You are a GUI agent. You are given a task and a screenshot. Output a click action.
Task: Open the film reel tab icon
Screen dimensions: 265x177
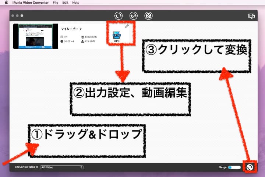148,16
